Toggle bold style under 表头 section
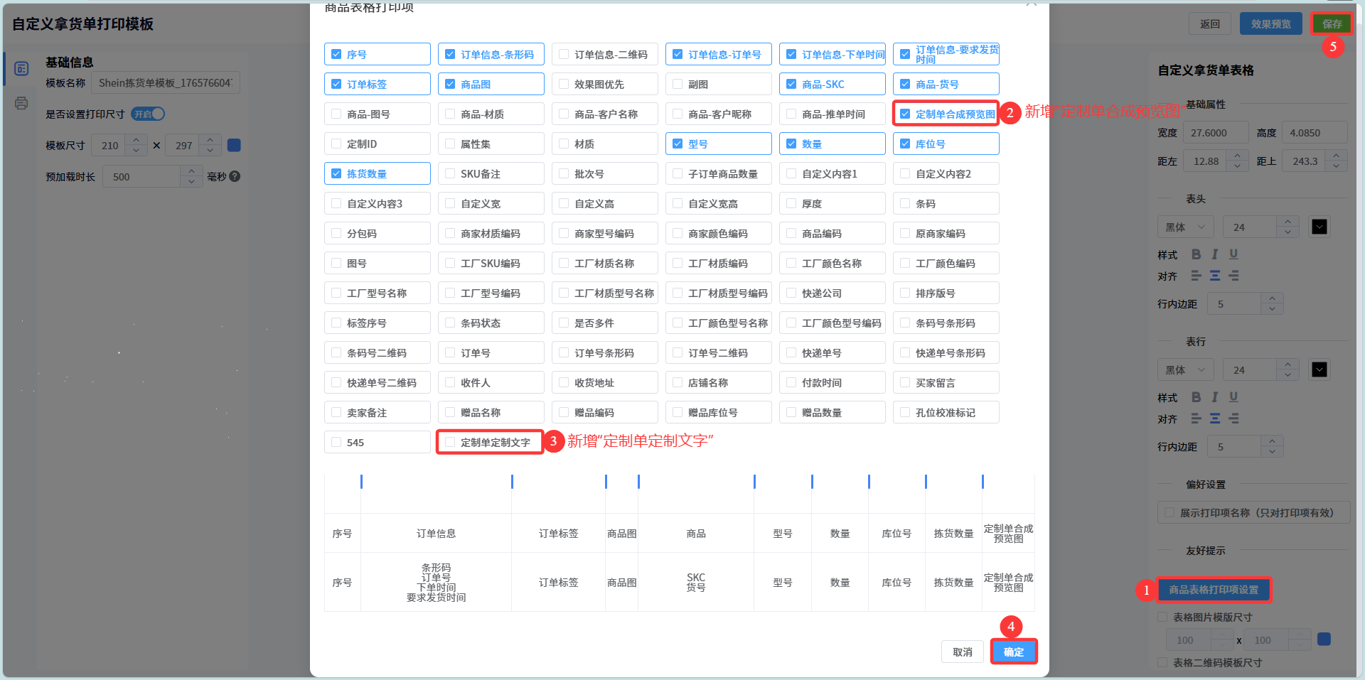 click(x=1197, y=254)
